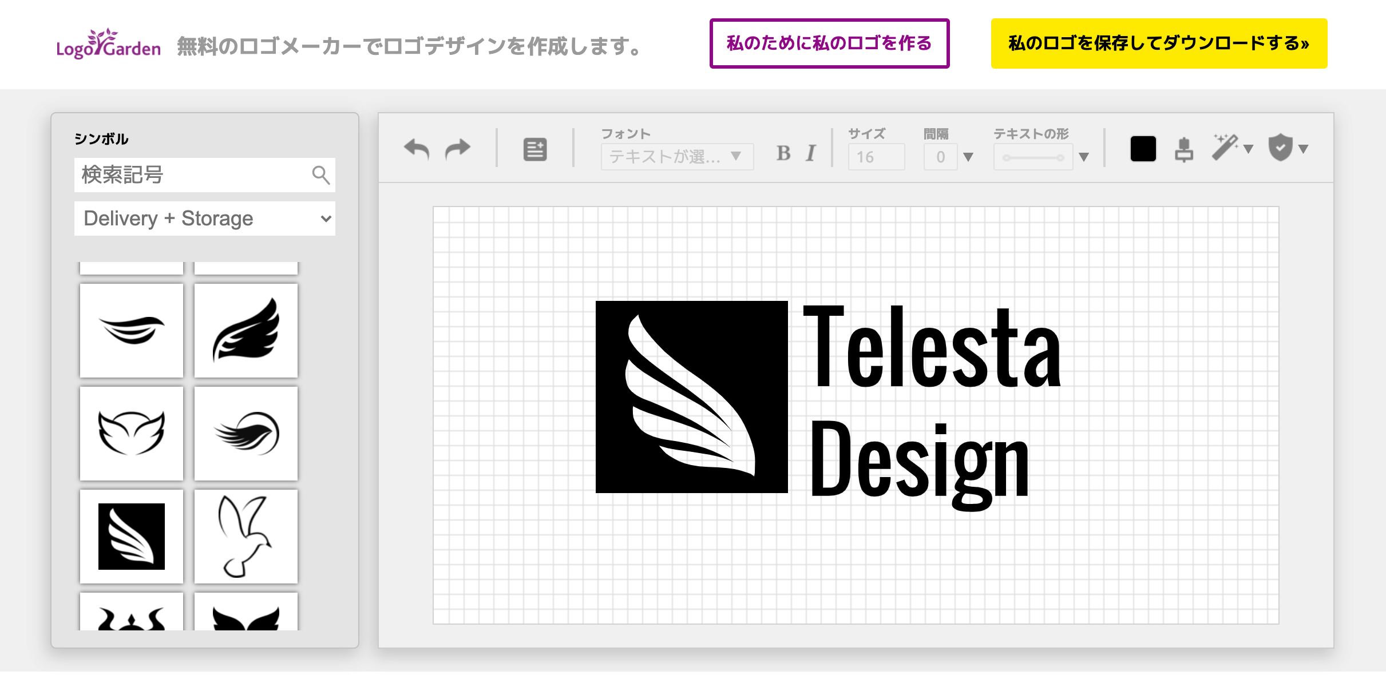Open the text color swatch picker
Image resolution: width=1386 pixels, height=675 pixels.
1142,148
